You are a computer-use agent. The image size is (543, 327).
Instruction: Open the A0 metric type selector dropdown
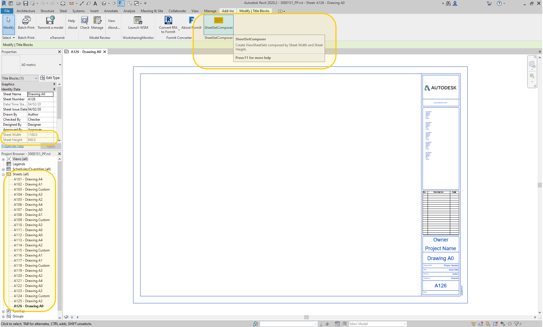(60, 65)
